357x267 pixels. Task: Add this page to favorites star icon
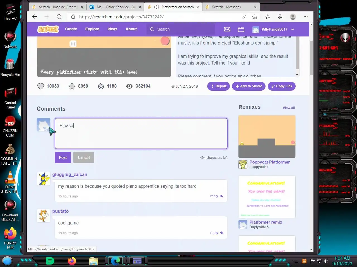[254, 17]
